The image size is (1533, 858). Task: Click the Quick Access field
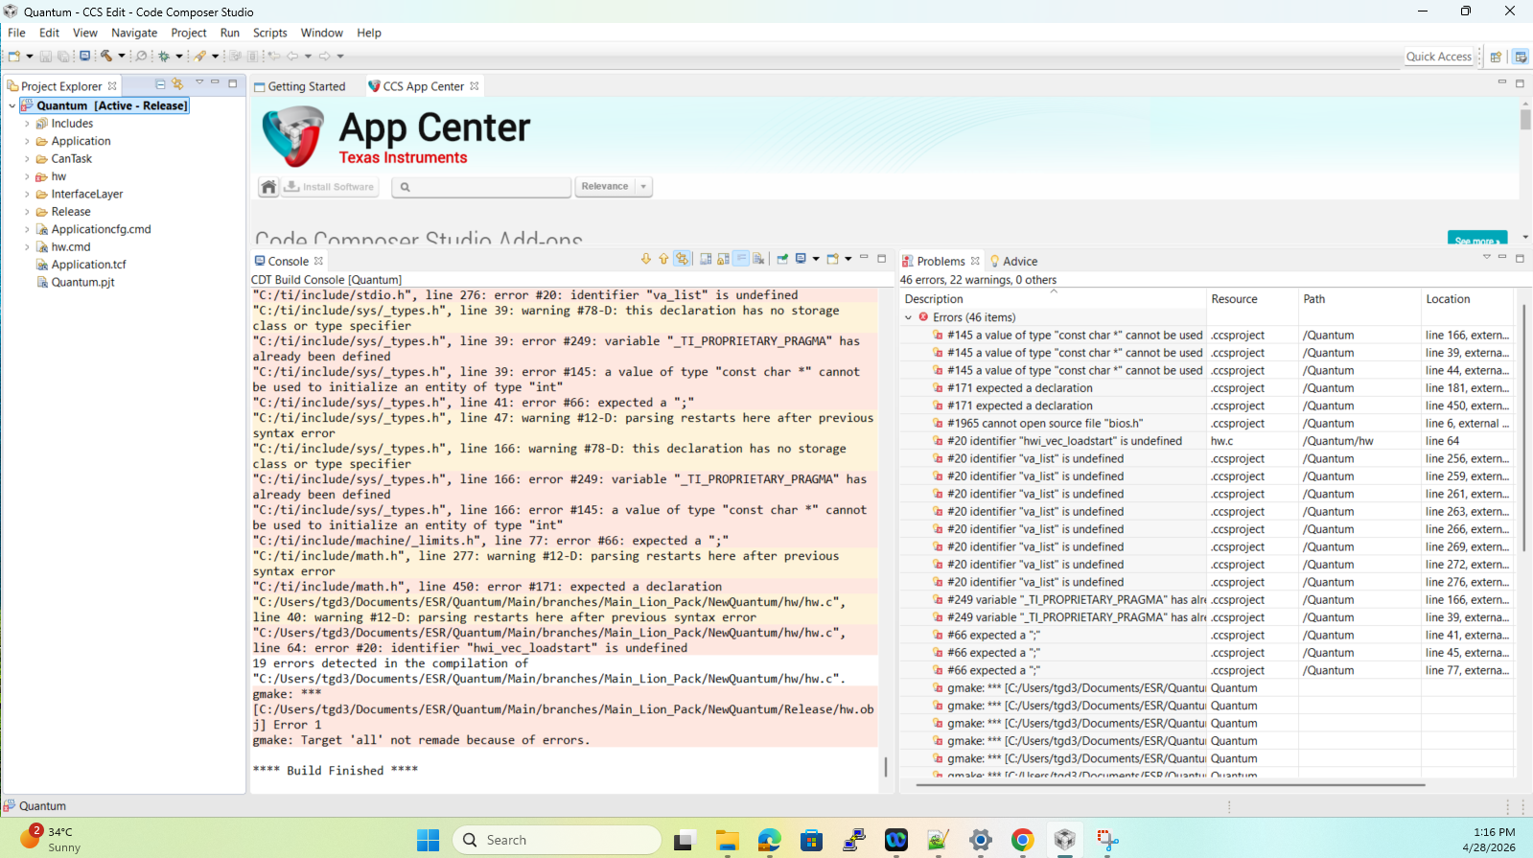click(1439, 57)
